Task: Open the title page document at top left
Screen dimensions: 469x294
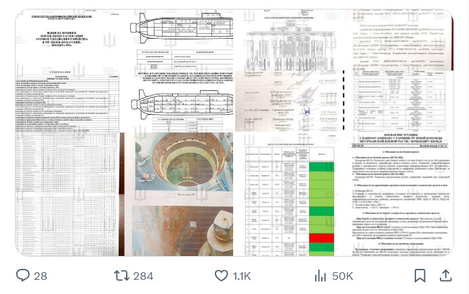Action: 67,71
